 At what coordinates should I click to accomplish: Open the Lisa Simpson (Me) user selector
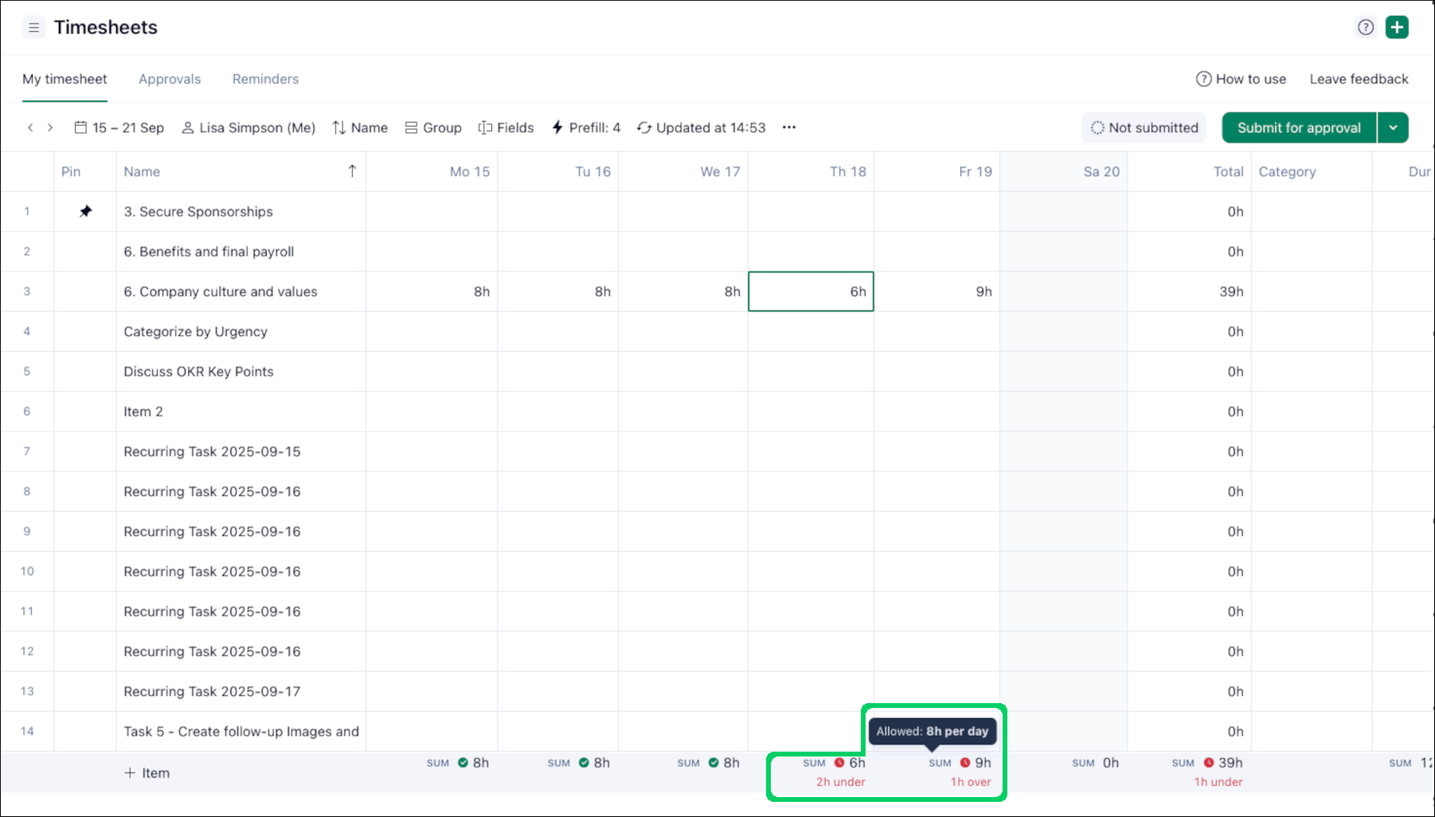pos(248,127)
